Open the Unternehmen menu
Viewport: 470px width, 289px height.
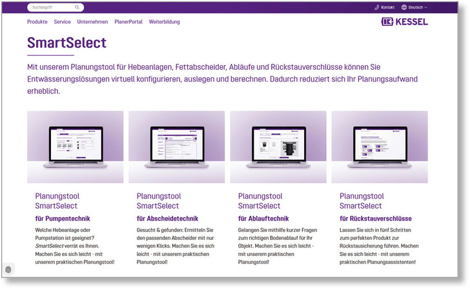point(92,22)
